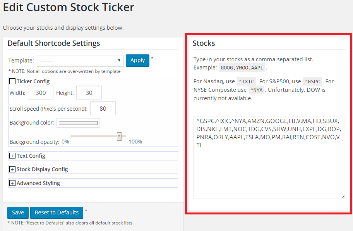Expand Stock Display Config plus icon
Viewport: 353px width, 231px height.
coord(12,169)
